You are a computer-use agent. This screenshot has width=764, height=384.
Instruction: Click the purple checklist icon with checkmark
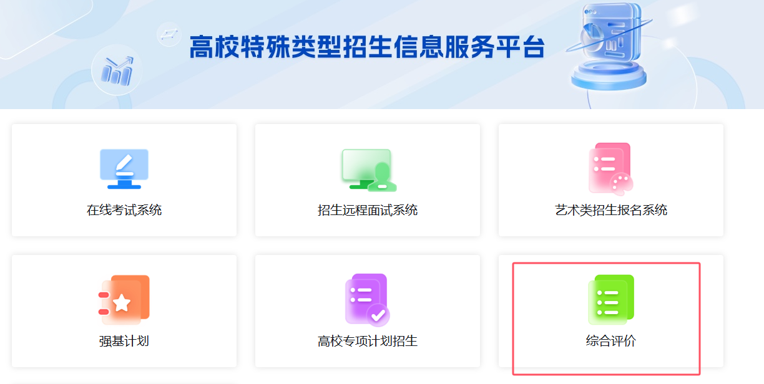click(367, 300)
